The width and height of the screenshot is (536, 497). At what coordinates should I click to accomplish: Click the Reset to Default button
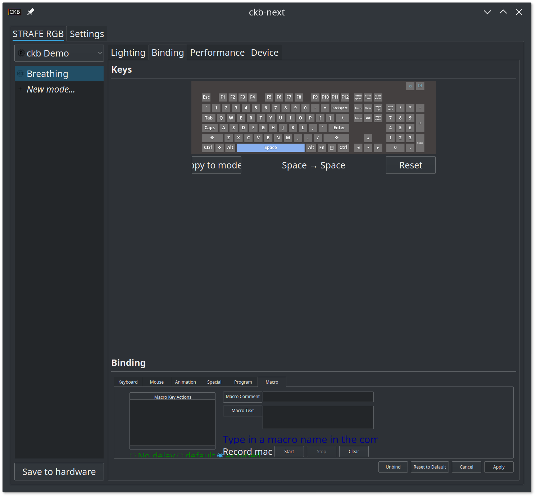coord(430,467)
